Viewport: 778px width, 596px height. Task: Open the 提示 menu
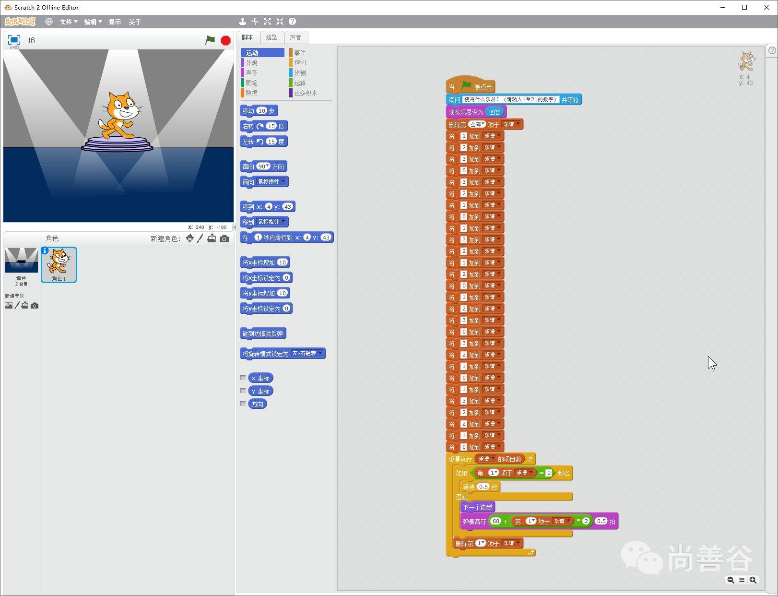(x=115, y=22)
